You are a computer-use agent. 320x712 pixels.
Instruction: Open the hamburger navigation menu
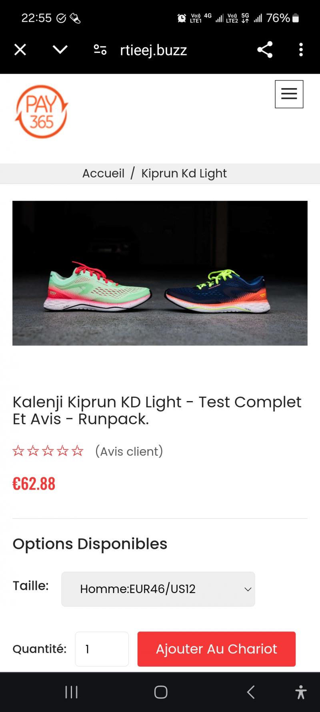pos(289,94)
